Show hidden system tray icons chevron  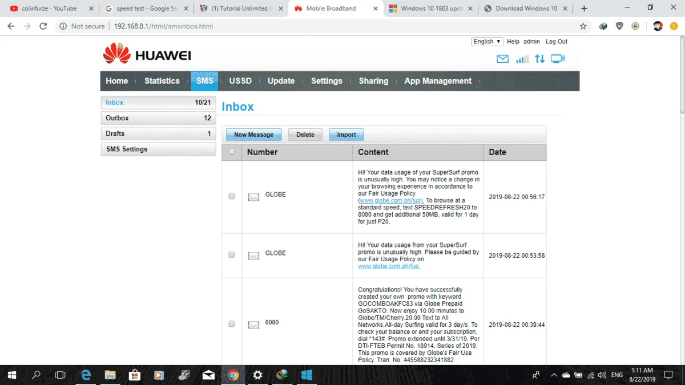(x=553, y=375)
